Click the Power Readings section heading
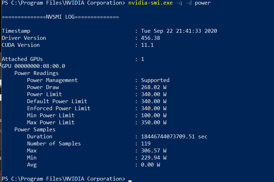 37,73
